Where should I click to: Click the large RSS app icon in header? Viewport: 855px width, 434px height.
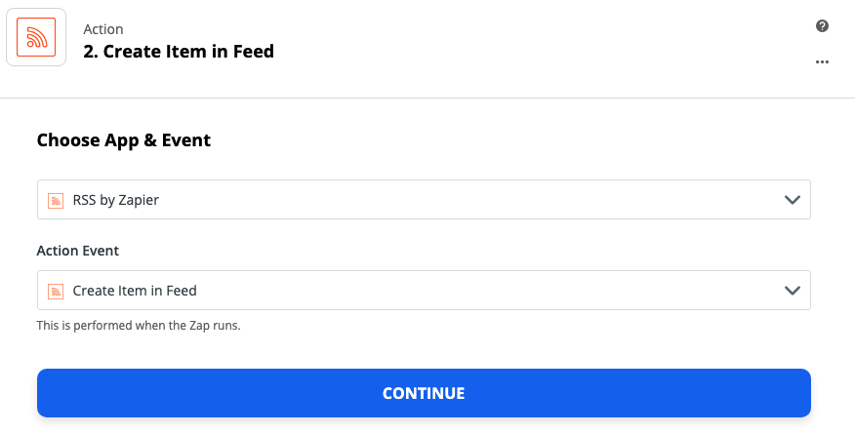(x=36, y=37)
